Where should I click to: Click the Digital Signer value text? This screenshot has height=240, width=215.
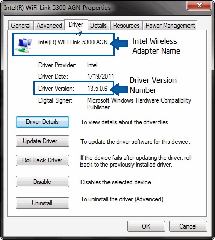(139, 104)
